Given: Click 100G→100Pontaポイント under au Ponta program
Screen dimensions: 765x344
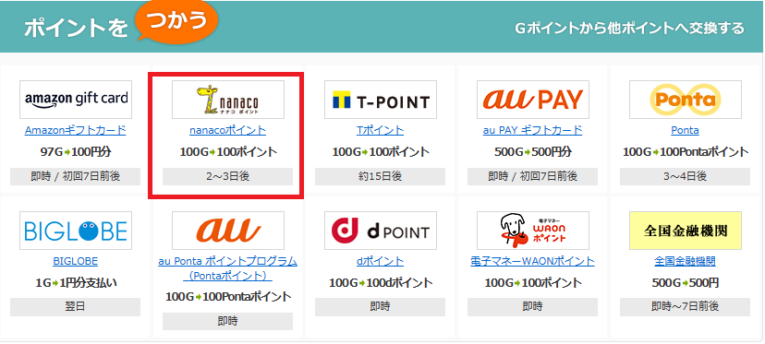Looking at the screenshot, I should (228, 296).
